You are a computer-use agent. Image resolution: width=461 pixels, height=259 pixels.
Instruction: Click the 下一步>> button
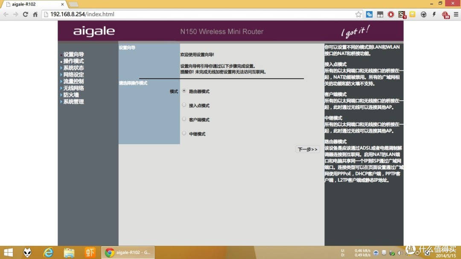point(307,149)
